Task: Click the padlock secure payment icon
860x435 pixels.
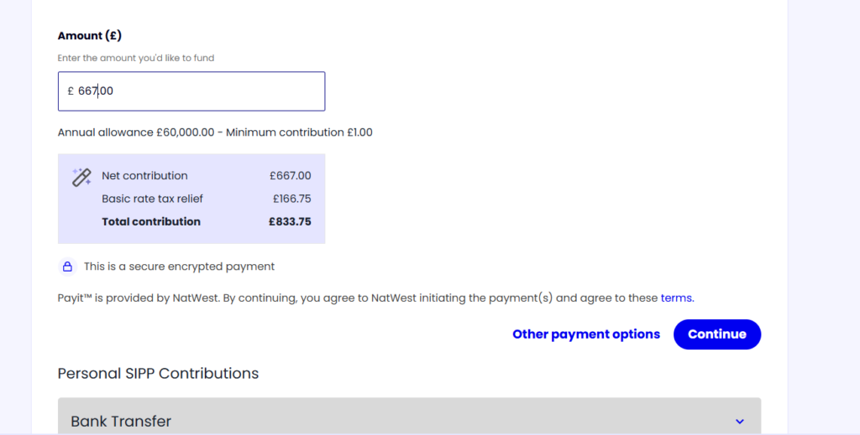Action: (x=67, y=267)
